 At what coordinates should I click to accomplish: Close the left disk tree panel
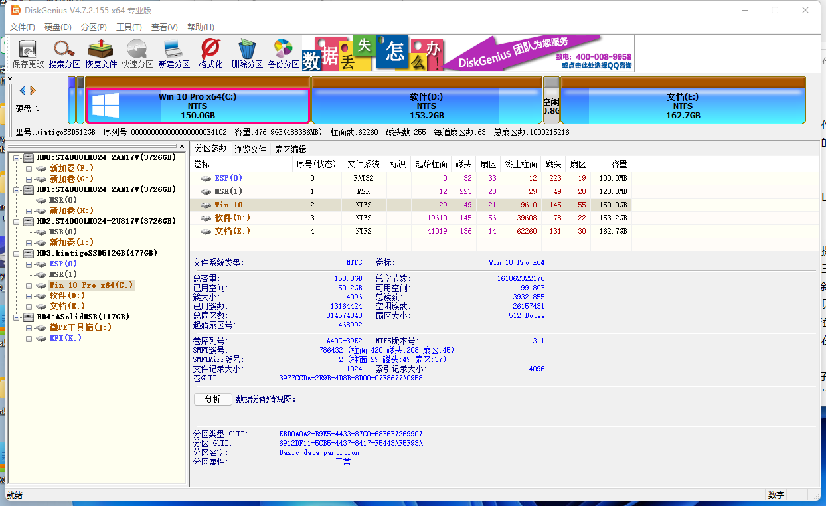[182, 146]
